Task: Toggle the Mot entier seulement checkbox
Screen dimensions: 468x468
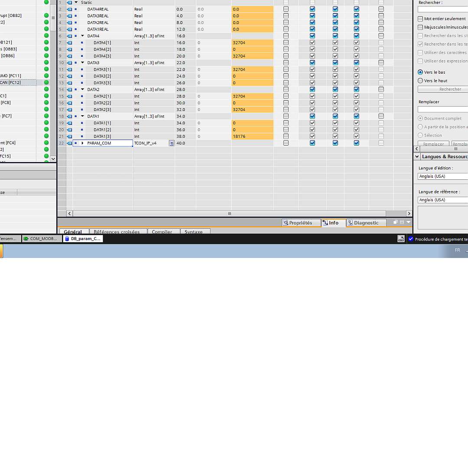Action: click(420, 19)
